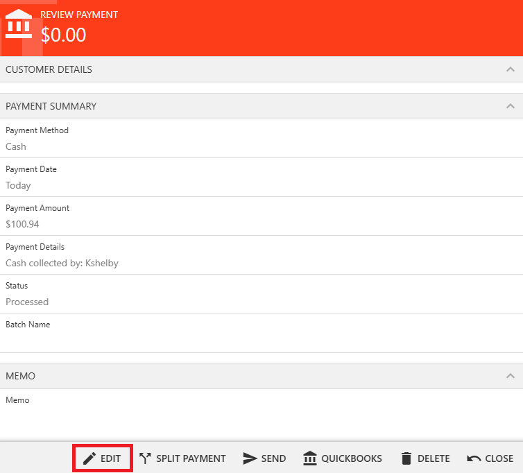The height and width of the screenshot is (473, 523).
Task: Collapse the Memo section chevron
Action: pos(511,376)
